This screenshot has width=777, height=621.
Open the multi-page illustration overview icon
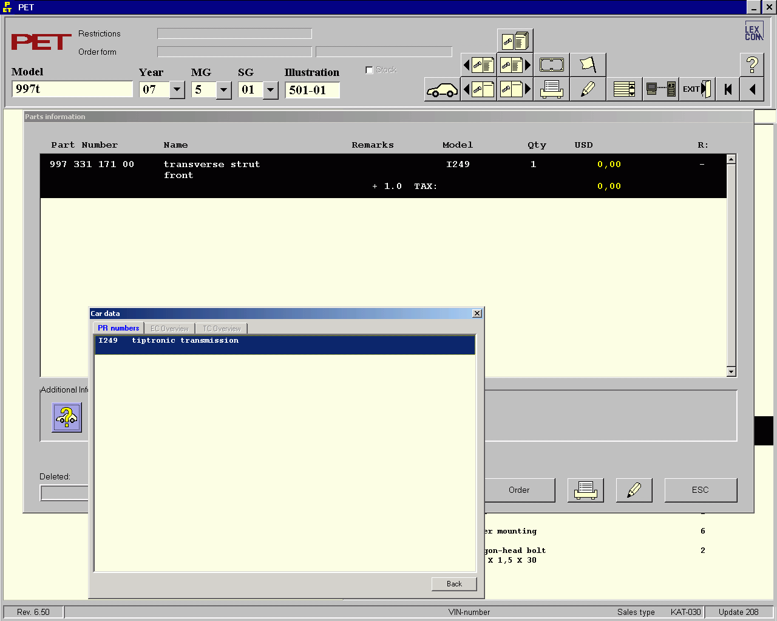[x=515, y=41]
